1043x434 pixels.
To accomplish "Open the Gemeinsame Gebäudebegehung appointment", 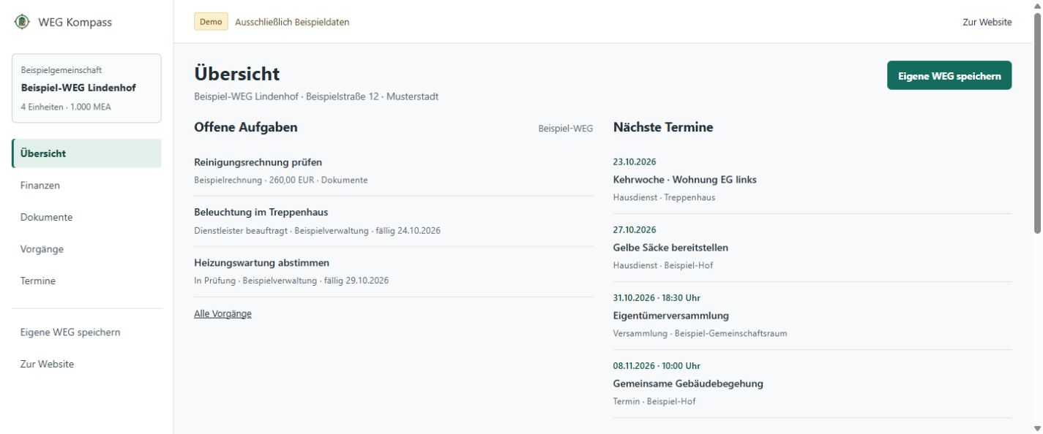I will [812, 384].
